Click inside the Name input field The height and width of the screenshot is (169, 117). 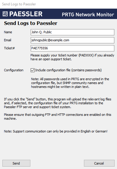coord(72,32)
